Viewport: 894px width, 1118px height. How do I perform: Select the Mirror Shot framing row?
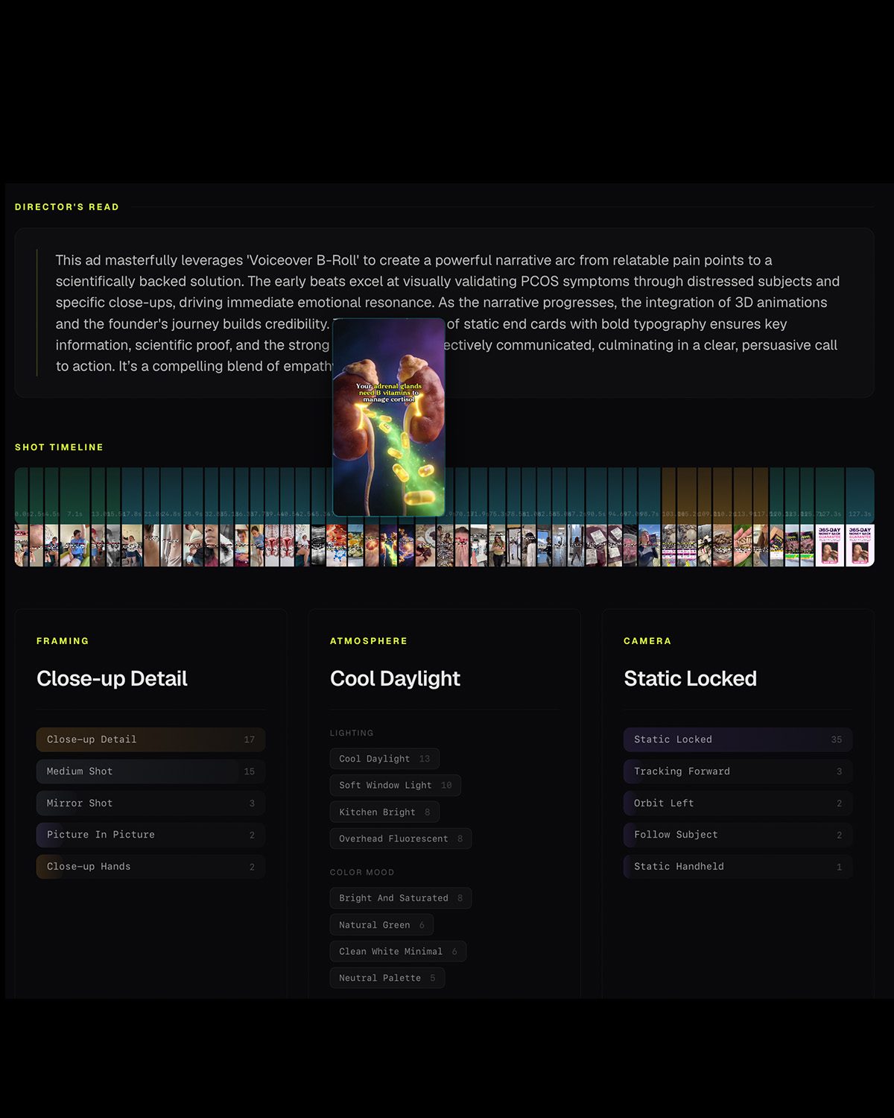[x=150, y=803]
